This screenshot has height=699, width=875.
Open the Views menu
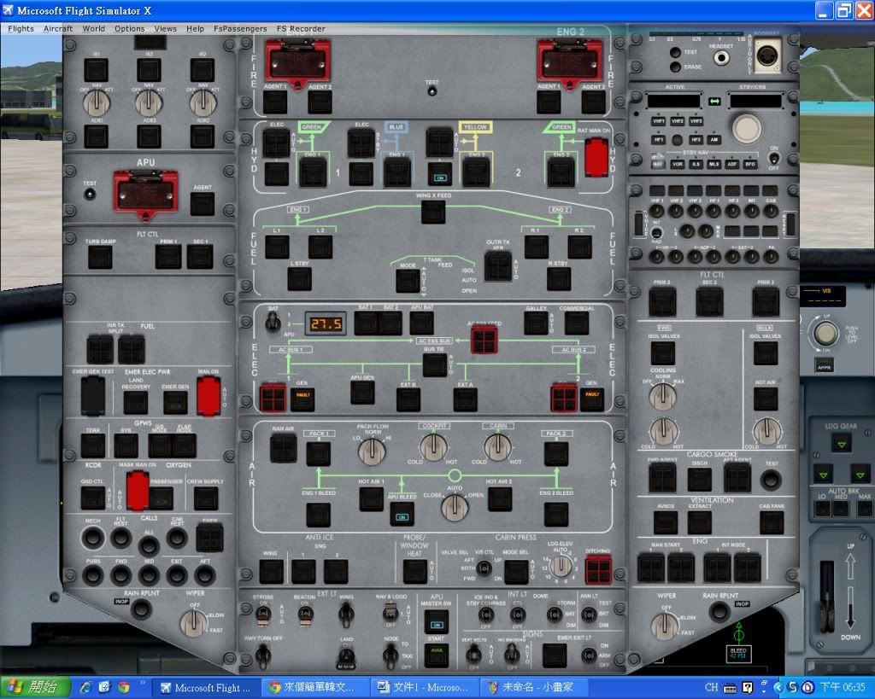165,28
